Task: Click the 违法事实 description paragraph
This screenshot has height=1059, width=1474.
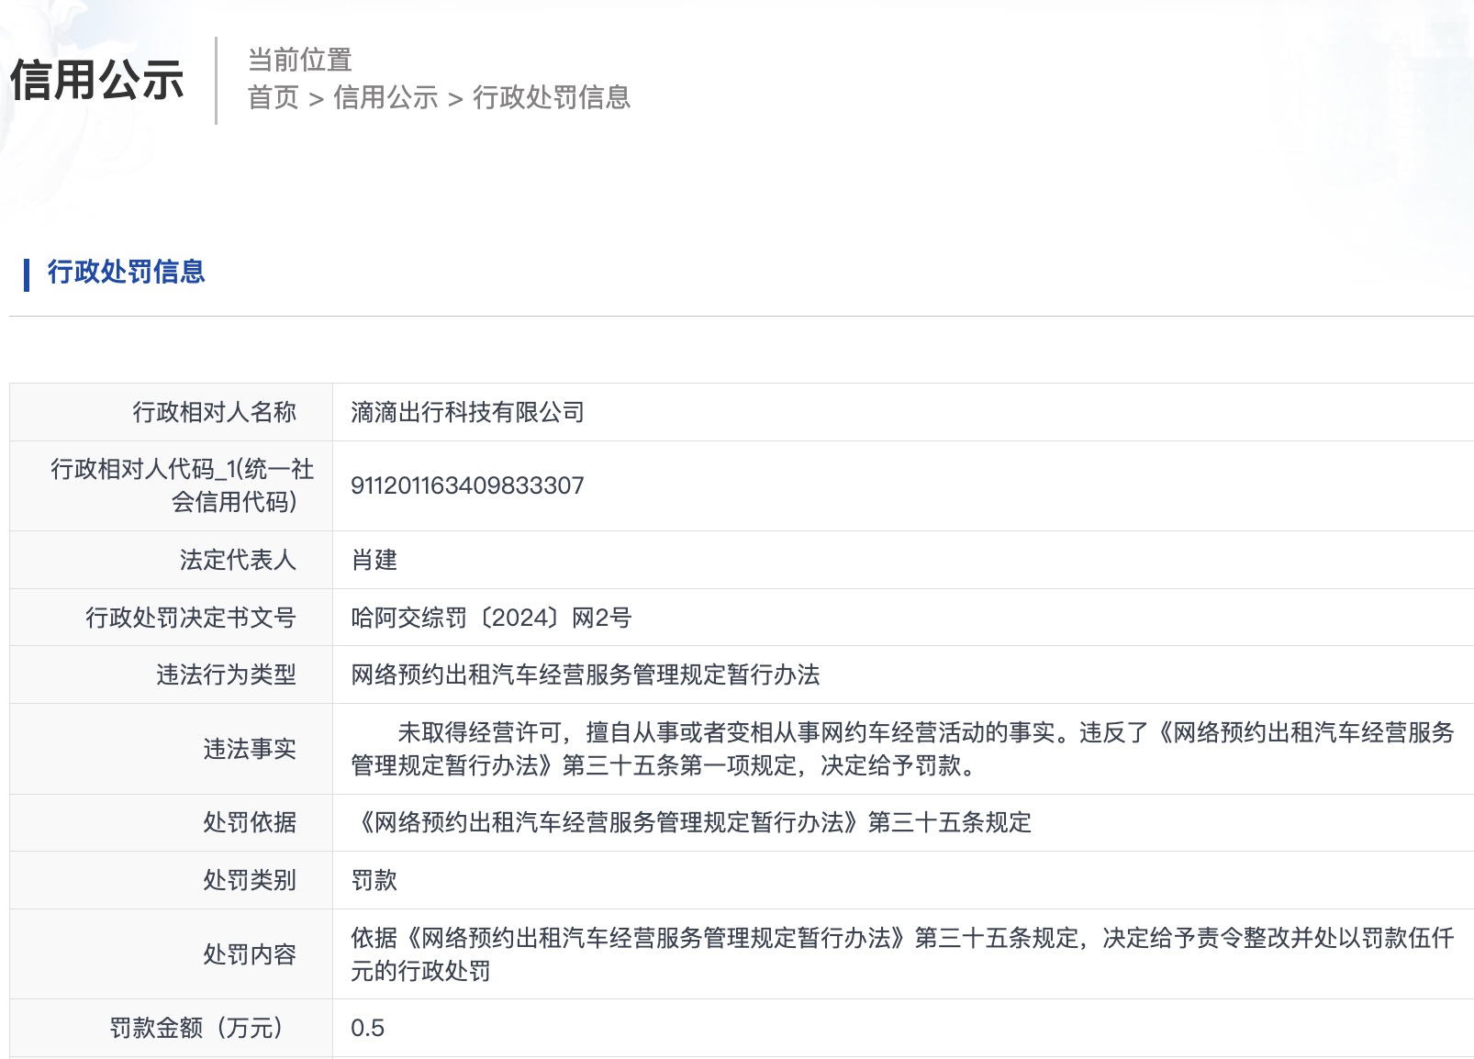Action: click(x=902, y=749)
